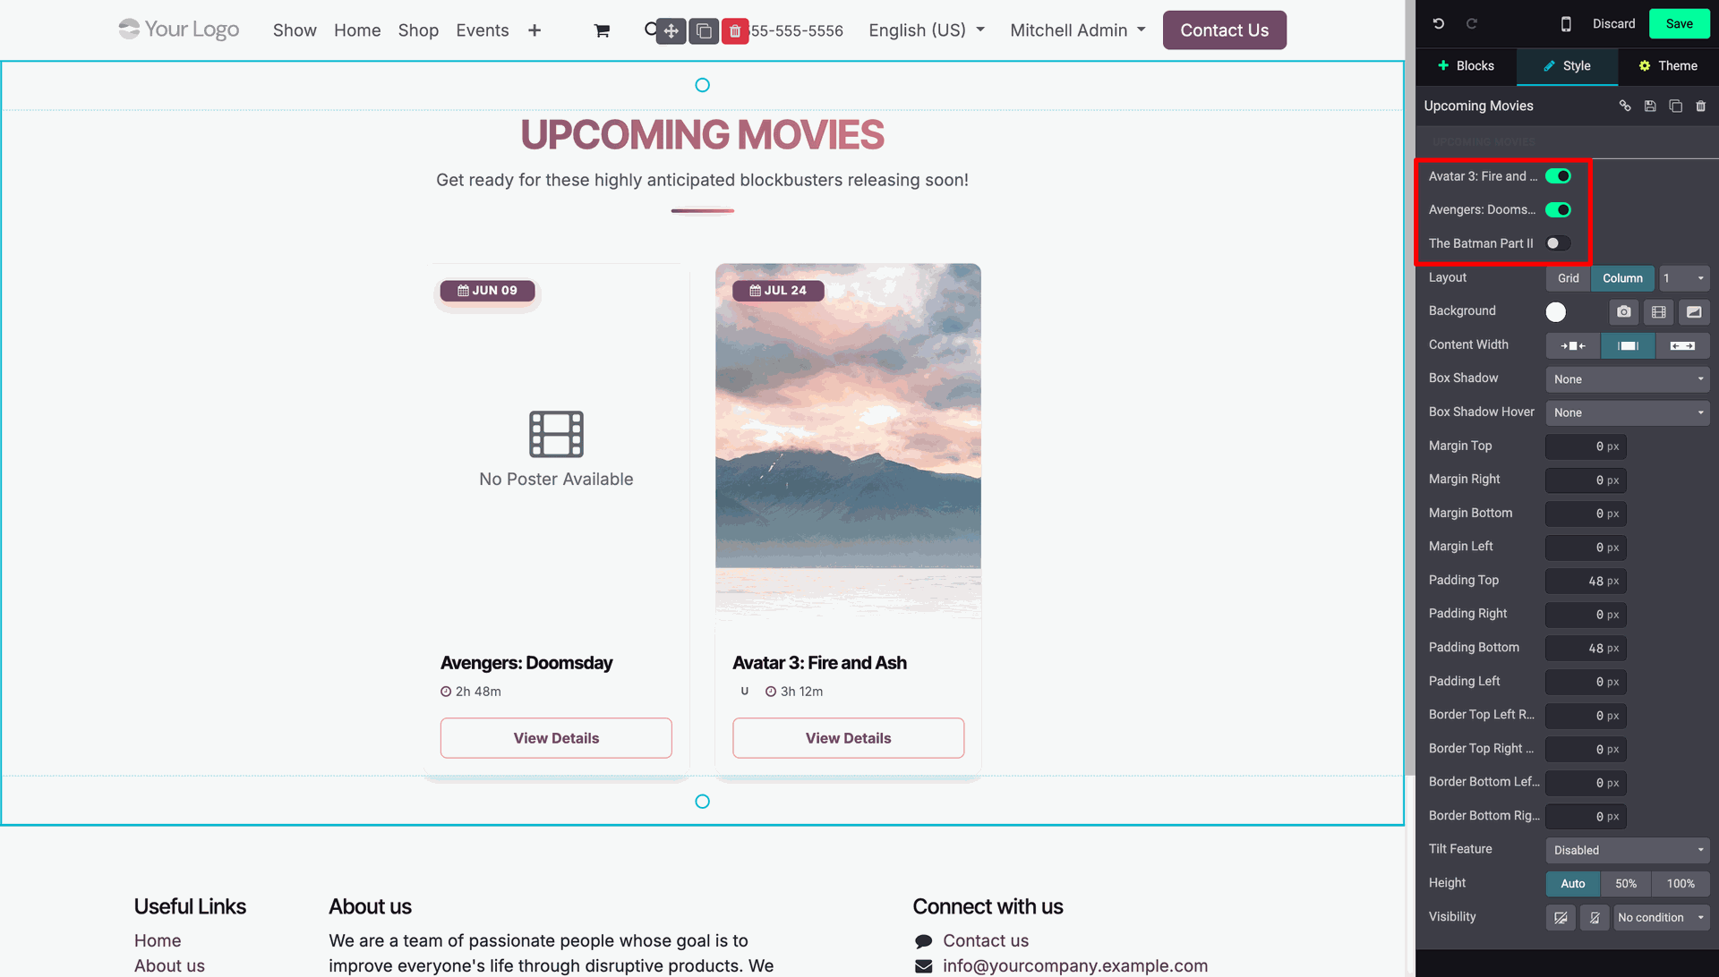The width and height of the screenshot is (1719, 977).
Task: Click the hide-on-desktop visibility icon
Action: click(1561, 918)
